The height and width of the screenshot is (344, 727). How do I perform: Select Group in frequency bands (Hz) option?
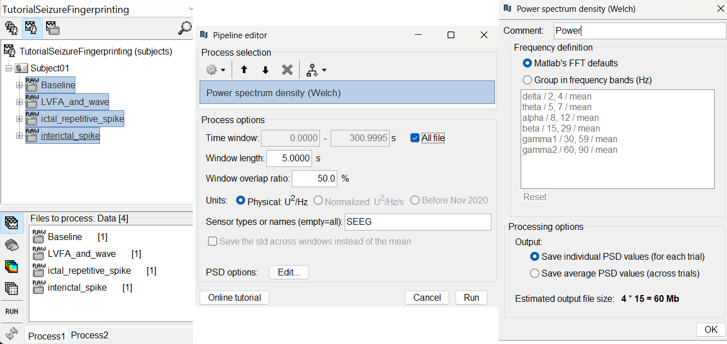pyautogui.click(x=527, y=80)
